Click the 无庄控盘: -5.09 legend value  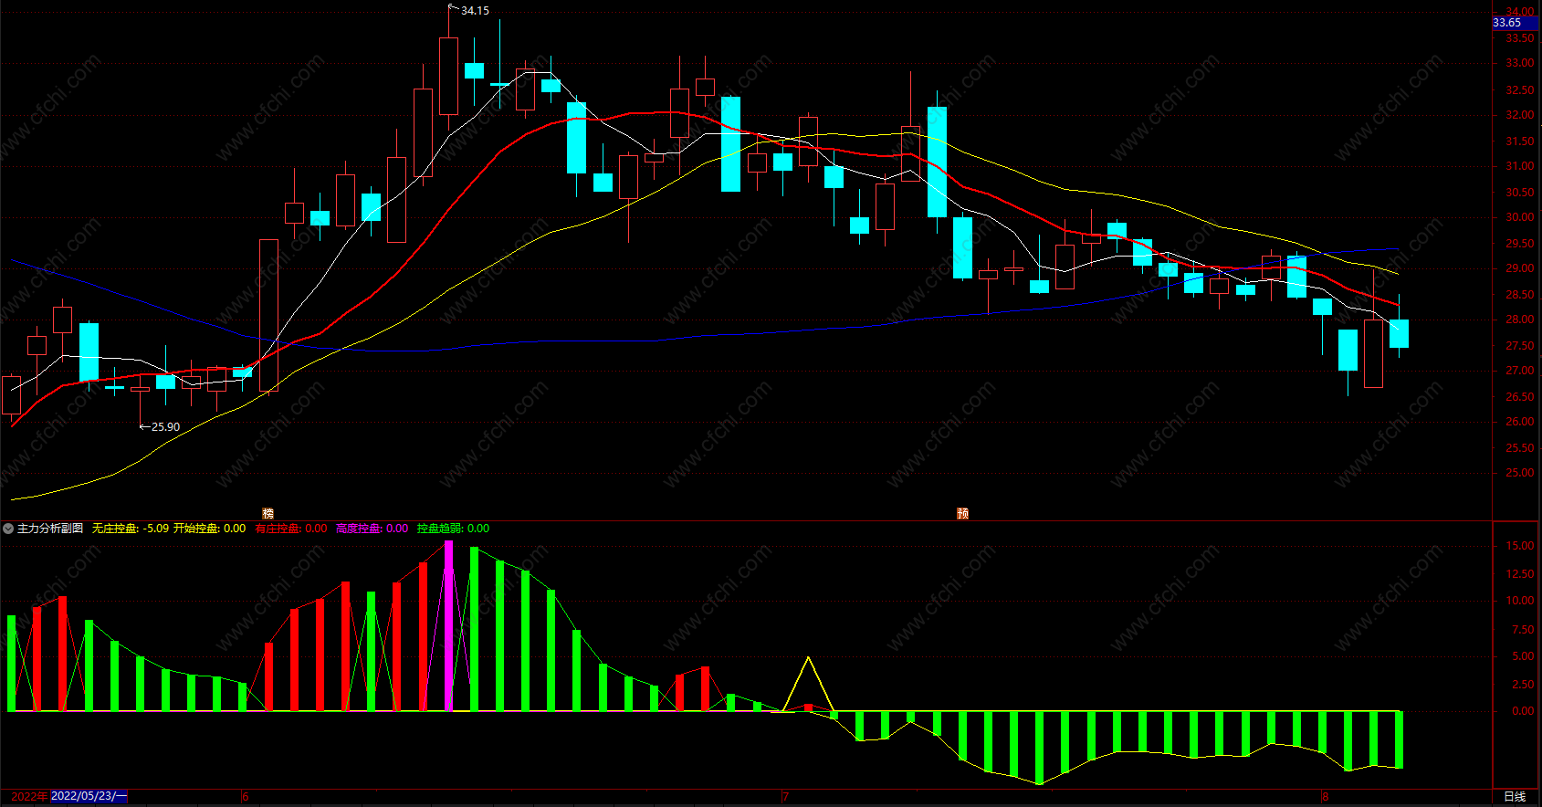coord(131,529)
